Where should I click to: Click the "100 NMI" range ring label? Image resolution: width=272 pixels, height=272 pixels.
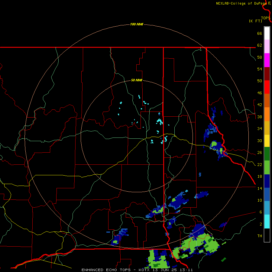[x=137, y=24]
